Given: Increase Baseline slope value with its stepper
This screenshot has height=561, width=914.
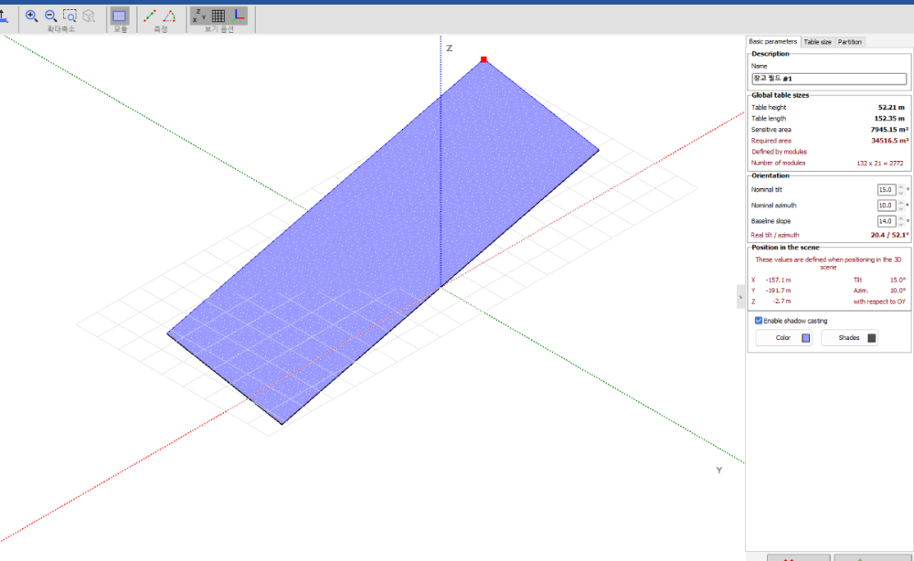Looking at the screenshot, I should (901, 217).
